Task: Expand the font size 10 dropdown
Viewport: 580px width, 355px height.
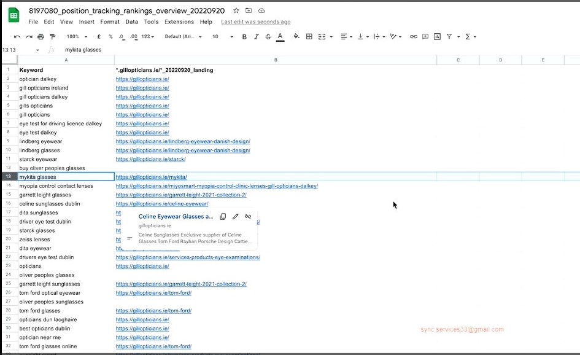Action: tap(223, 37)
